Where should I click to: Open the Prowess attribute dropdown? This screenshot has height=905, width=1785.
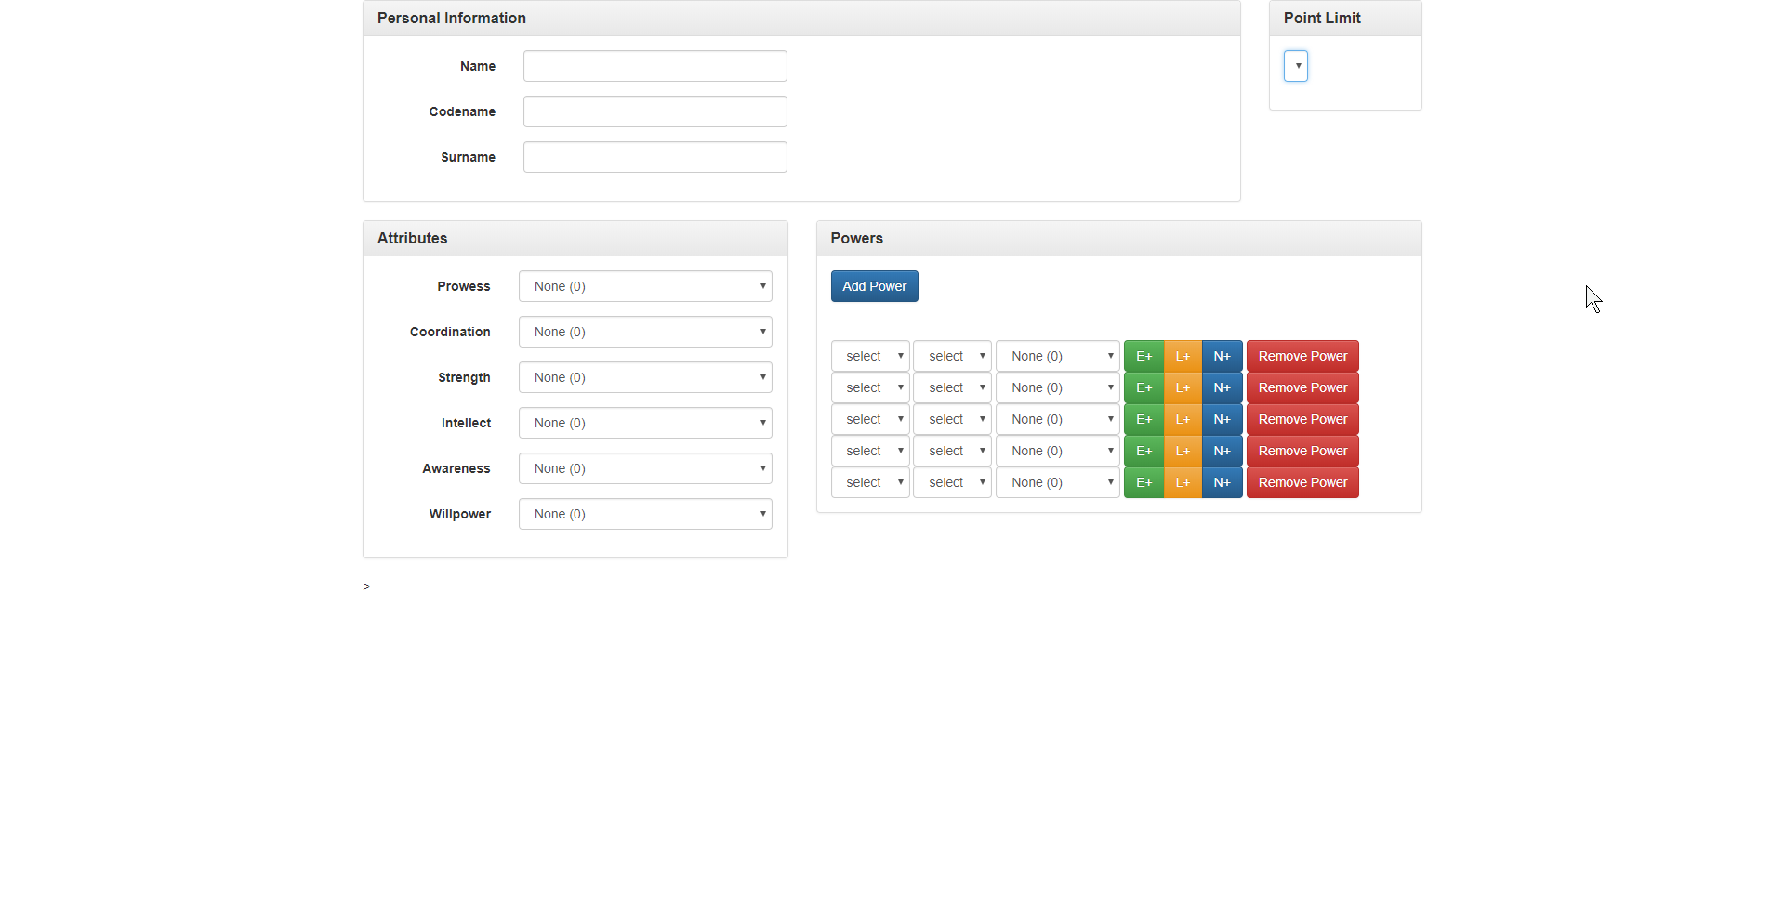[645, 286]
